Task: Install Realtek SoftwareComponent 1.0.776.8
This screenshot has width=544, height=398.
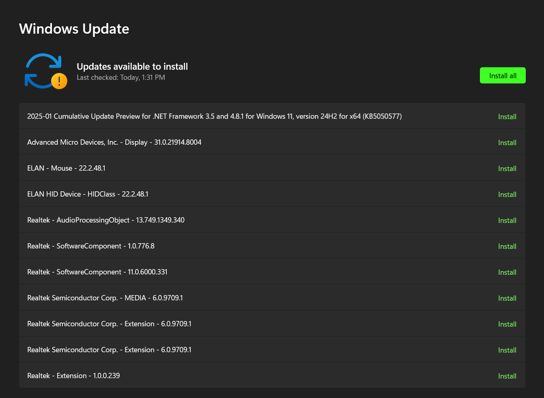Action: [x=507, y=246]
